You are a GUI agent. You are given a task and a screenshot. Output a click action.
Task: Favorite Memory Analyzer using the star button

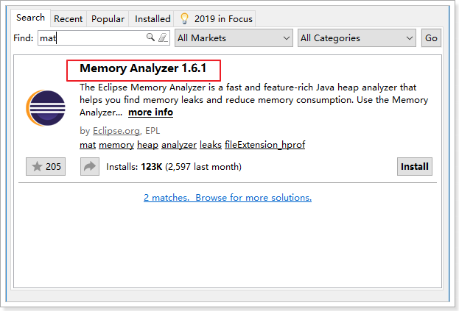(x=46, y=167)
